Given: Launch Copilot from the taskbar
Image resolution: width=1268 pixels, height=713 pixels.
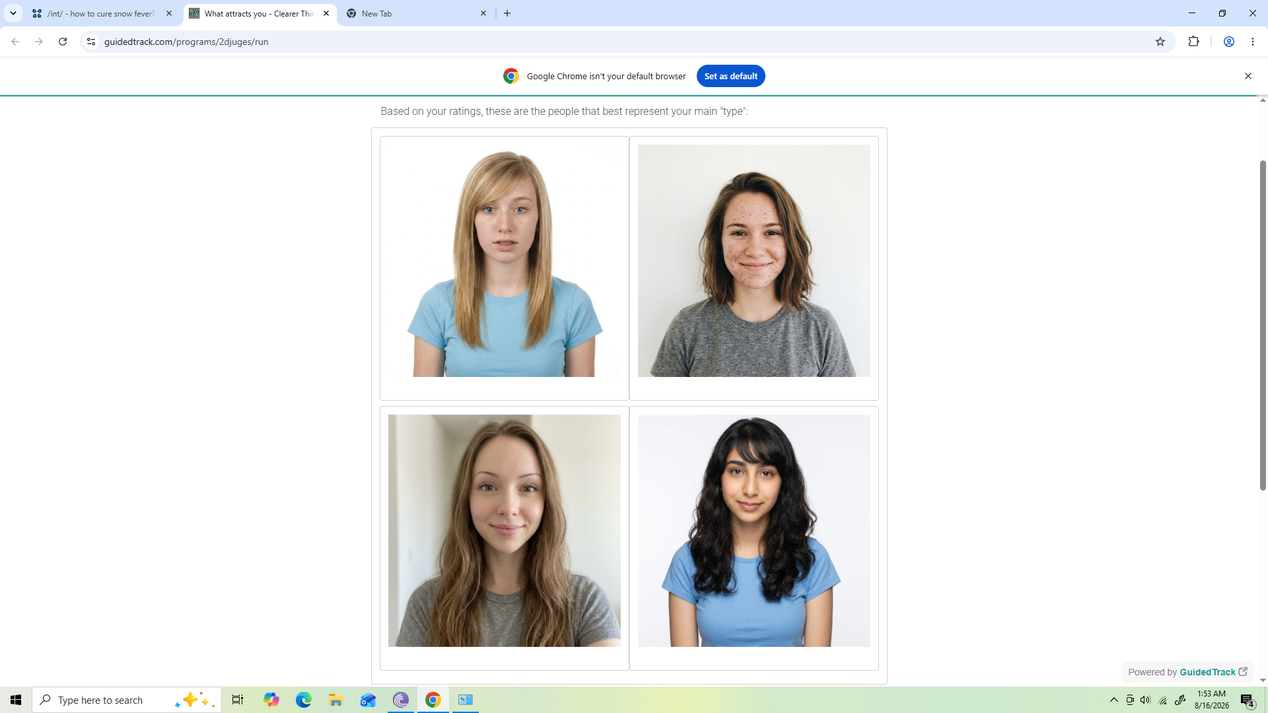Looking at the screenshot, I should 271,700.
